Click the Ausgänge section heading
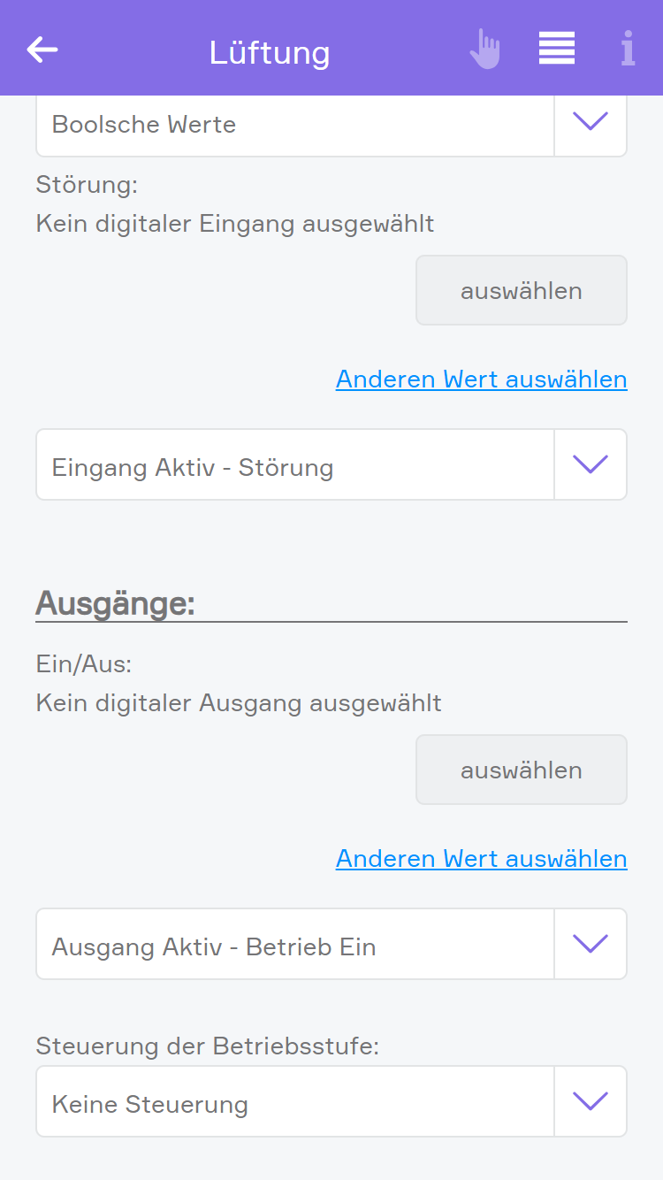The image size is (663, 1180). [x=115, y=603]
